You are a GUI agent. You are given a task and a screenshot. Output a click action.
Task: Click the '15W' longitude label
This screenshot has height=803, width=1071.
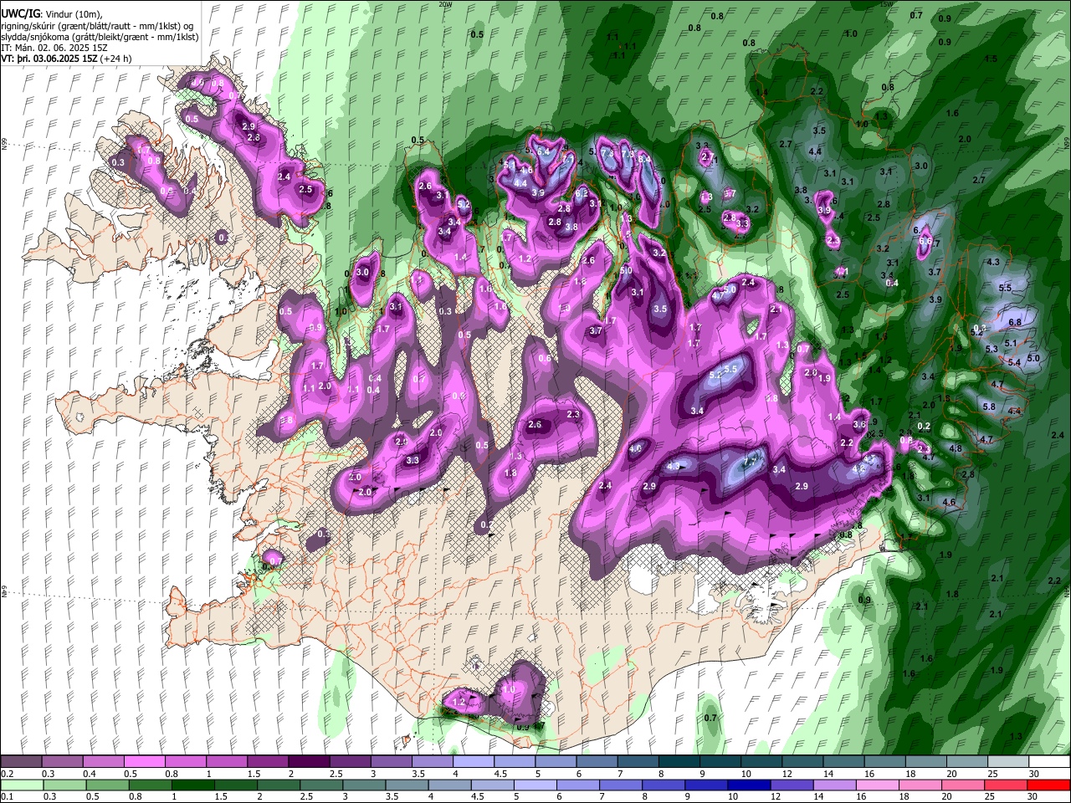coord(887,4)
